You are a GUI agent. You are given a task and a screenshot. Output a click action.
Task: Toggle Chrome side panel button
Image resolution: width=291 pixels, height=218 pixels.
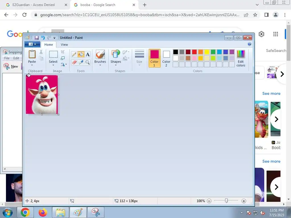[267, 15]
